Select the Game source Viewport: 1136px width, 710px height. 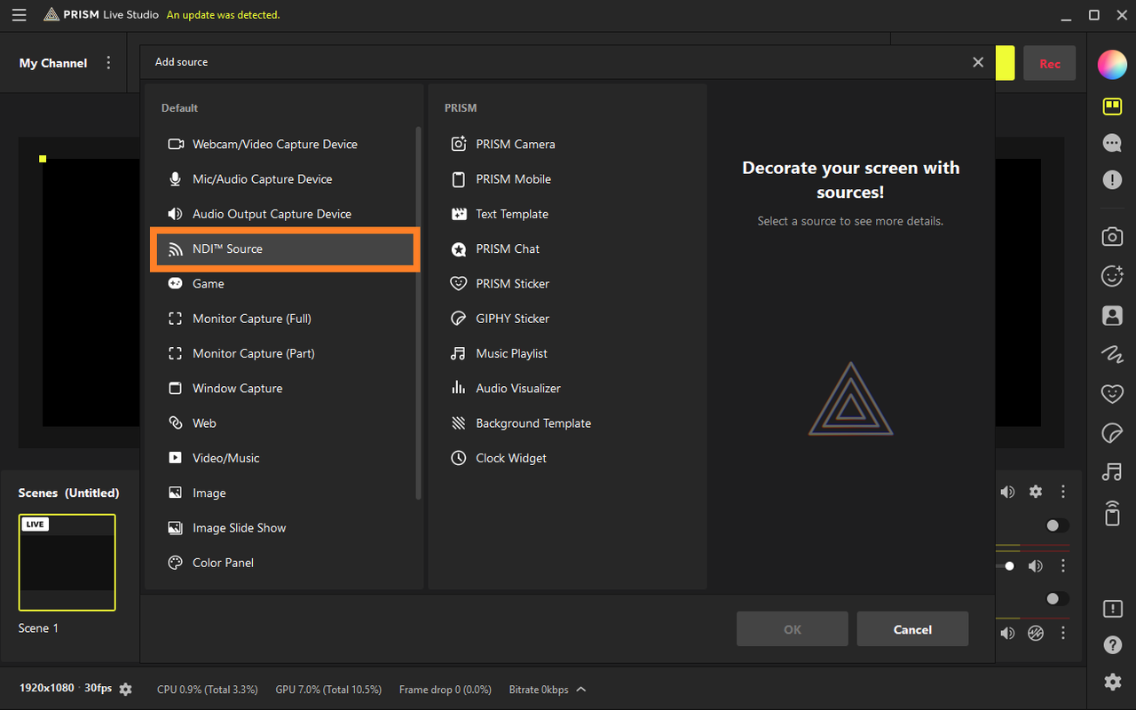point(284,284)
